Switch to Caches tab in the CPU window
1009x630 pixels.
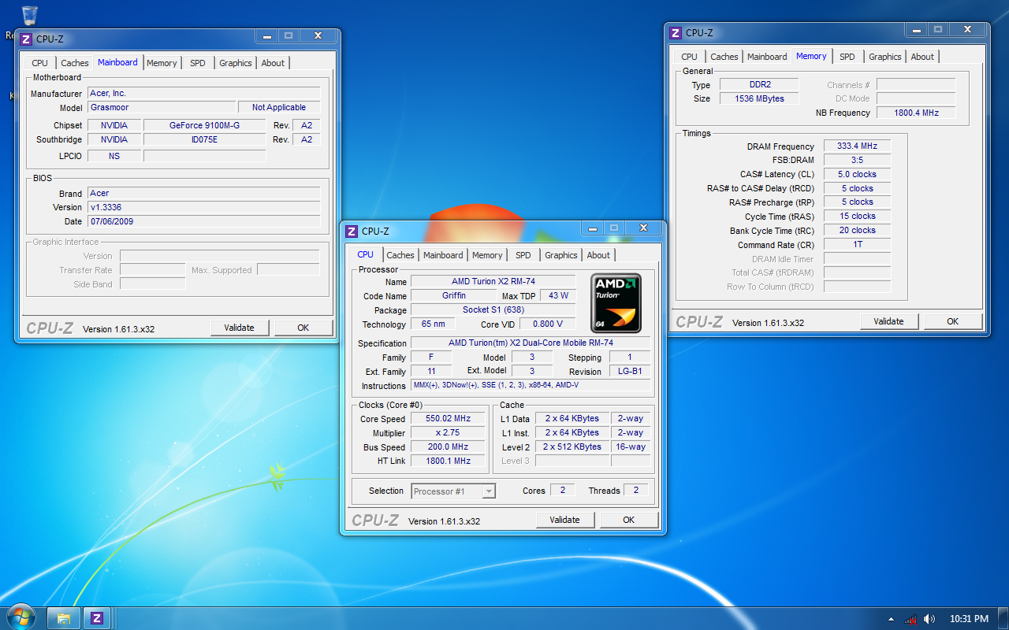pos(400,255)
